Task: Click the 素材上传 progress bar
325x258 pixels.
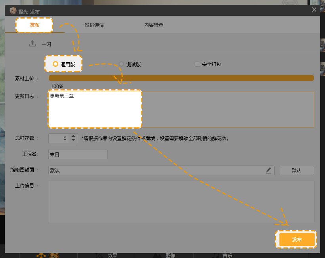Action: pyautogui.click(x=181, y=78)
